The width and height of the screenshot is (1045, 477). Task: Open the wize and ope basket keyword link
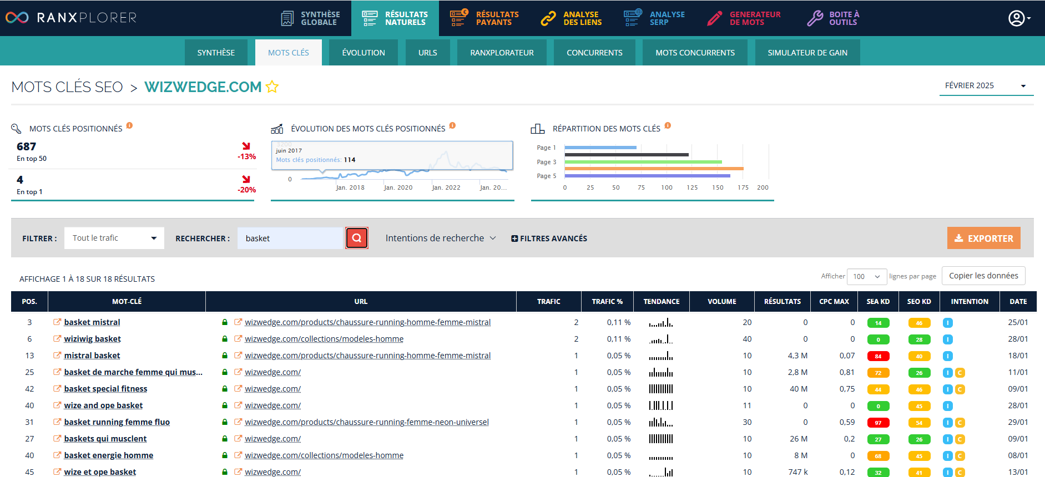(103, 405)
